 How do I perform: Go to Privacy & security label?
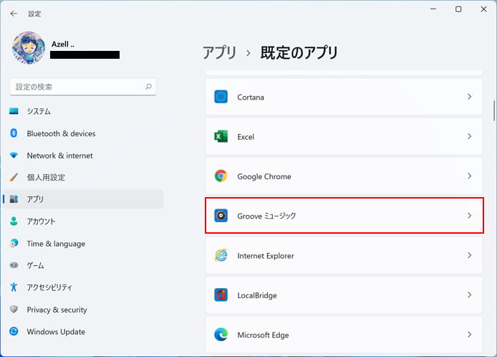click(x=57, y=310)
